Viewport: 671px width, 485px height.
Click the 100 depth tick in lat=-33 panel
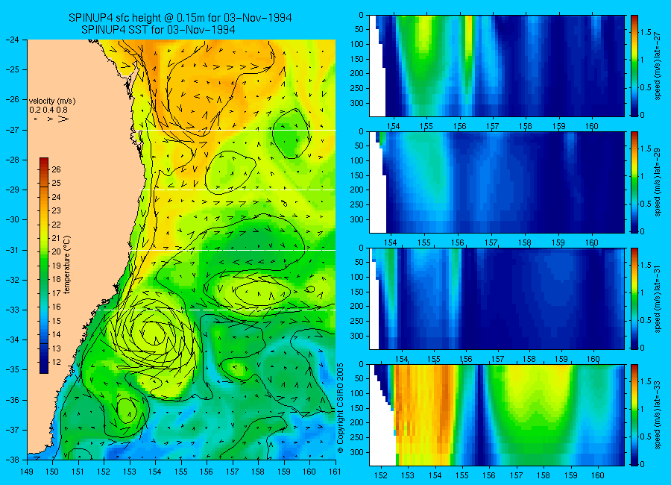pyautogui.click(x=357, y=393)
